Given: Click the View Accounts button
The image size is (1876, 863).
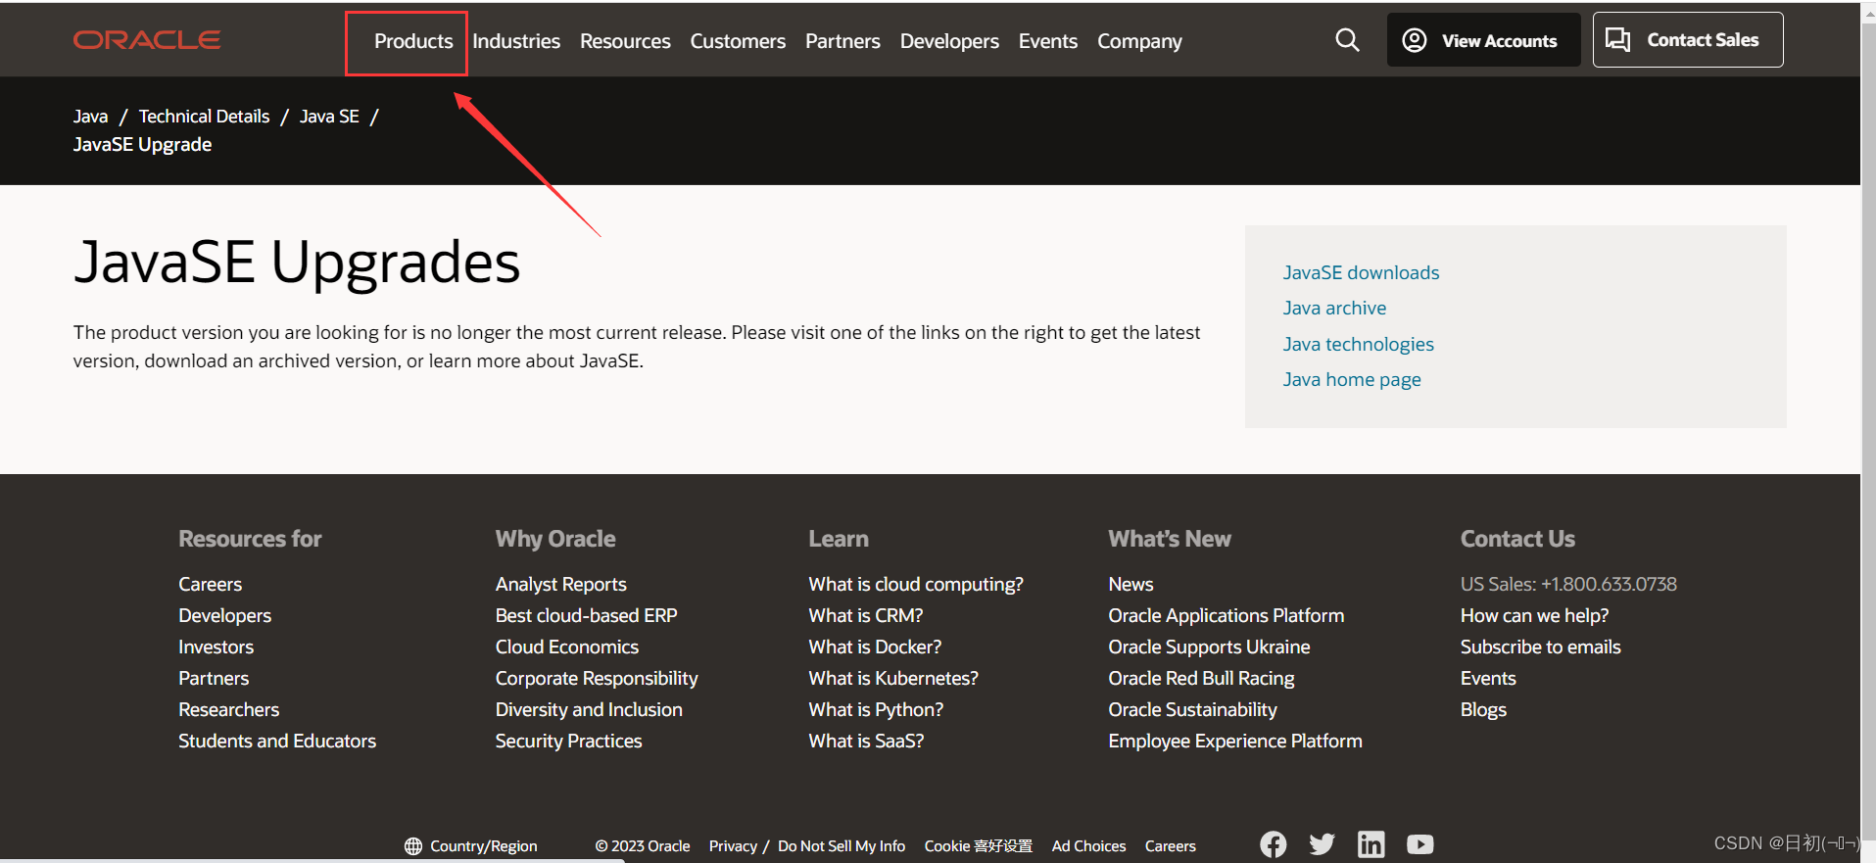Looking at the screenshot, I should pyautogui.click(x=1483, y=40).
